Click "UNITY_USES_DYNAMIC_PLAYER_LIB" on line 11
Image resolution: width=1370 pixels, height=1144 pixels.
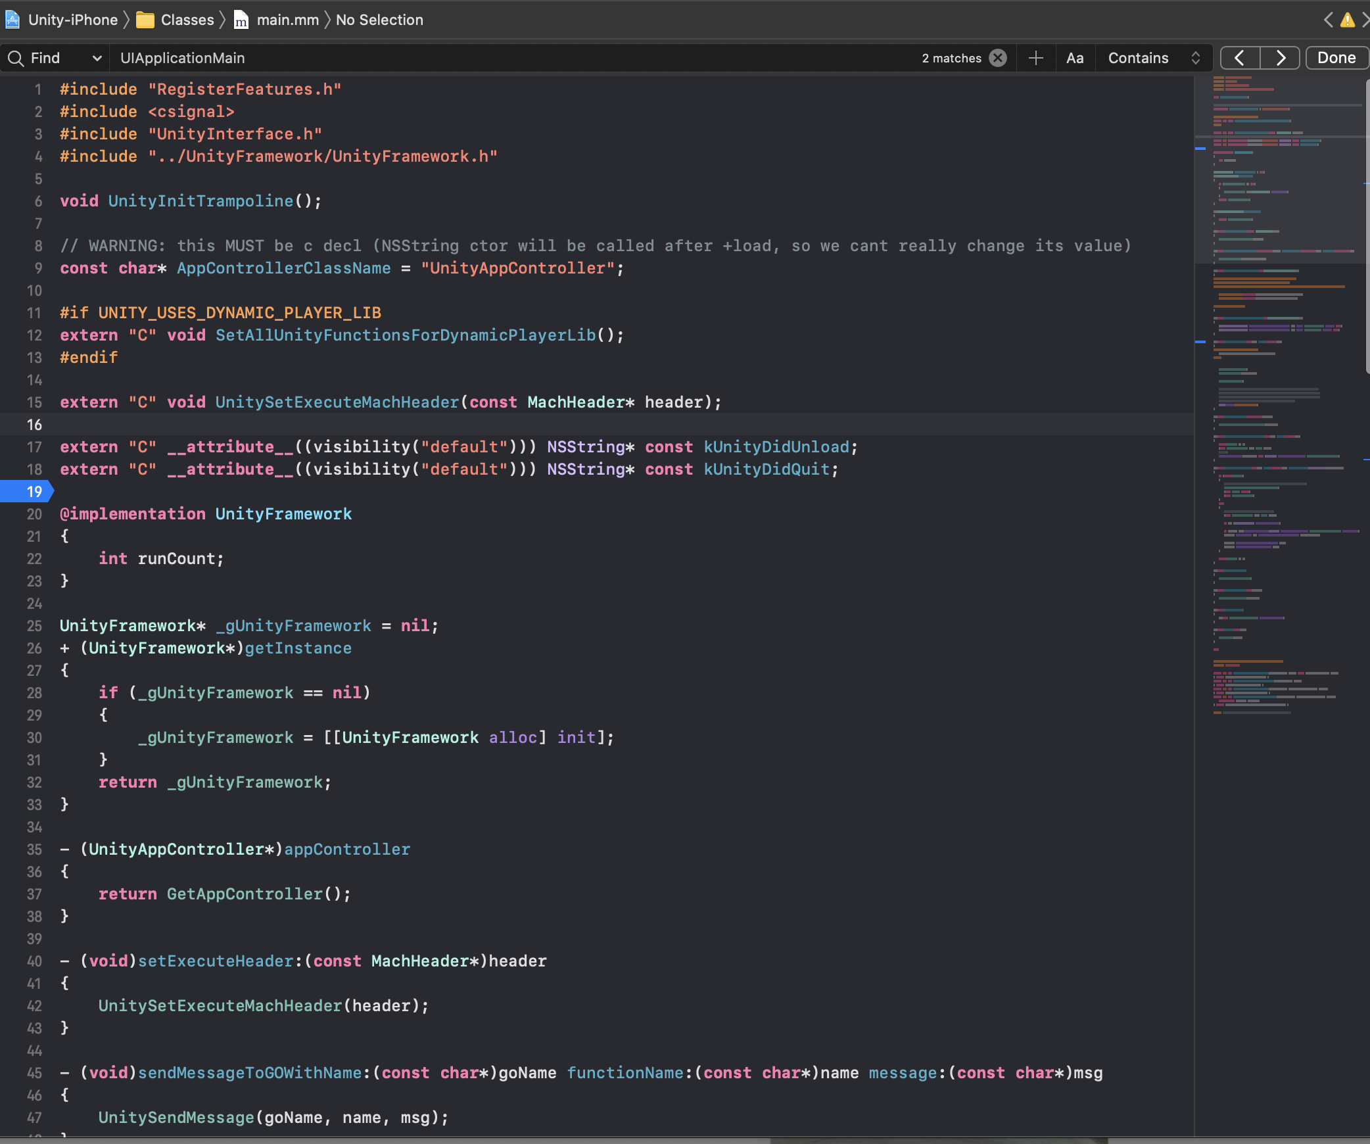click(239, 313)
